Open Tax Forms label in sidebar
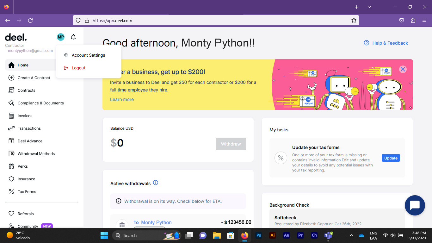 click(x=27, y=192)
